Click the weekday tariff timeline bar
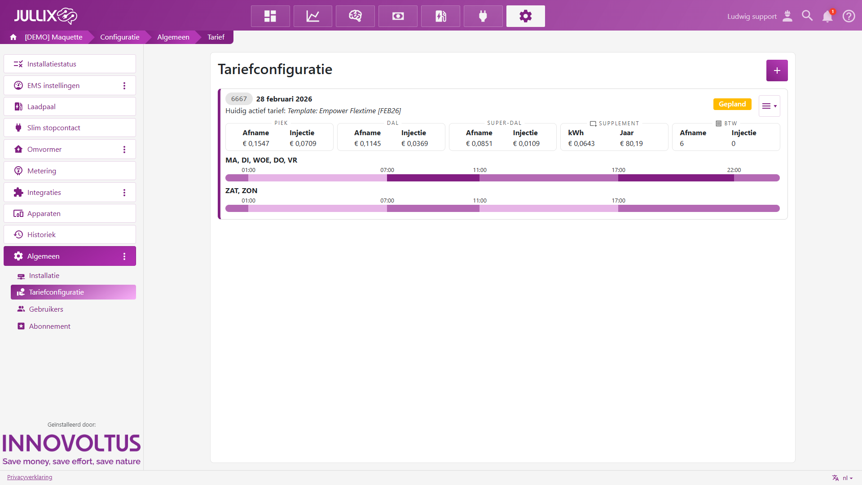The image size is (862, 485). click(502, 178)
